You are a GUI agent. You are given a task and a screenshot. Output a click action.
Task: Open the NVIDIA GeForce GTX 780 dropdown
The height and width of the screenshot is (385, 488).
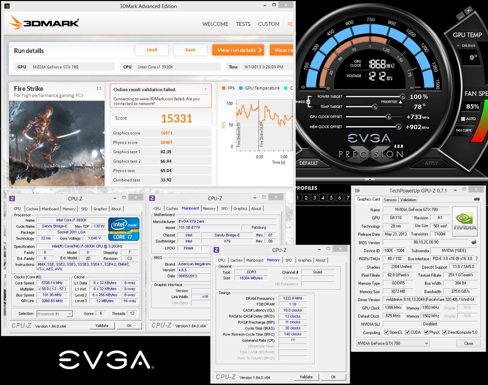coord(392,343)
